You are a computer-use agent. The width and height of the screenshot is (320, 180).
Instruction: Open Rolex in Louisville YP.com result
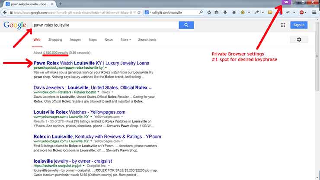click(97, 137)
